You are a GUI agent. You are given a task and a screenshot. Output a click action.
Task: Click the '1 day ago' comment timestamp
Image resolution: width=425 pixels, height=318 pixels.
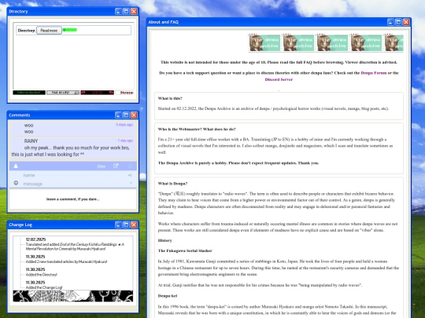[125, 141]
